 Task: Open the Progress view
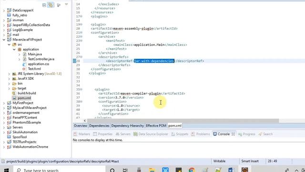(247, 134)
